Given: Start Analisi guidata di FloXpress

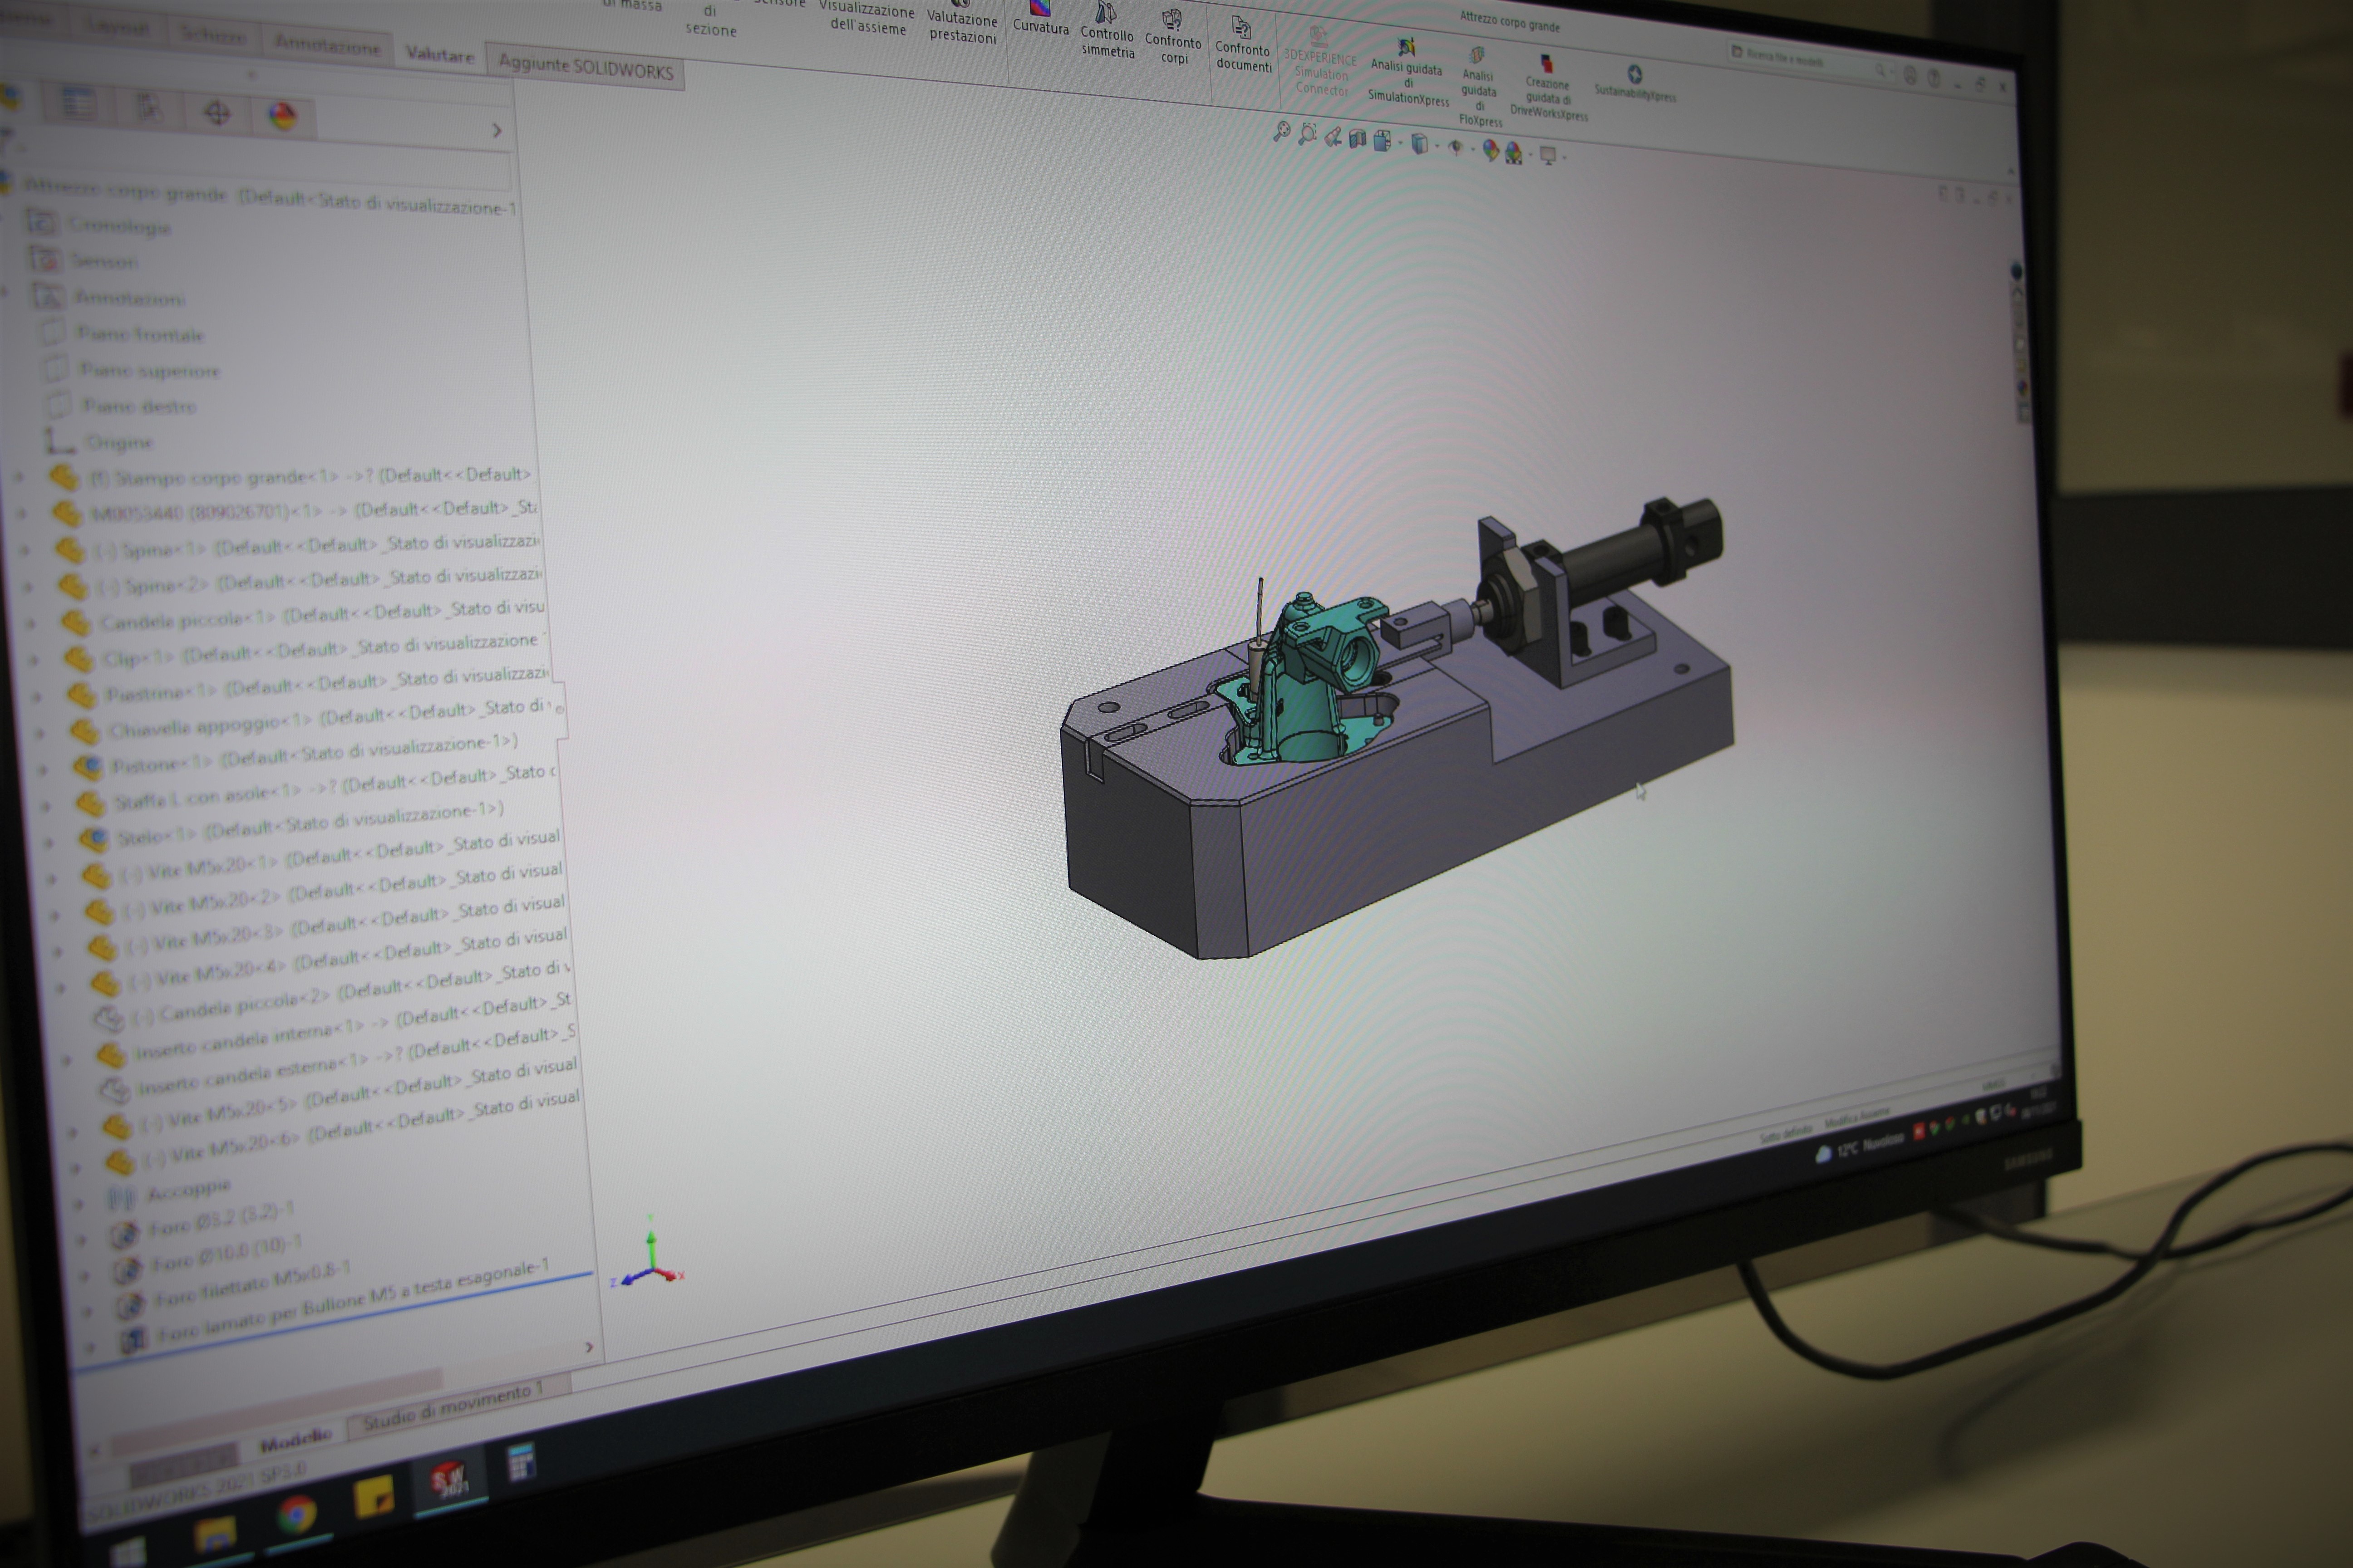Looking at the screenshot, I should point(1480,88).
